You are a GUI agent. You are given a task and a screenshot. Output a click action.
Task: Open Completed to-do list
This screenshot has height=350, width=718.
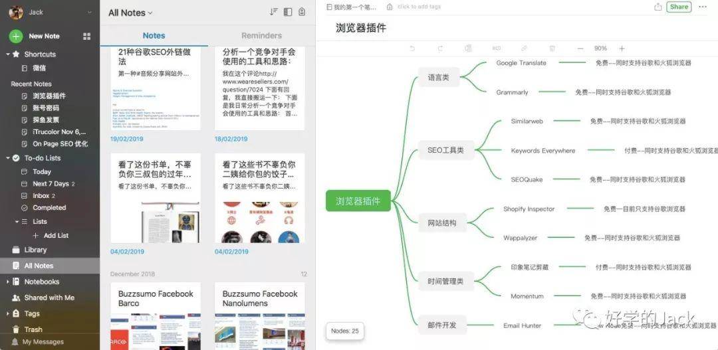click(50, 207)
